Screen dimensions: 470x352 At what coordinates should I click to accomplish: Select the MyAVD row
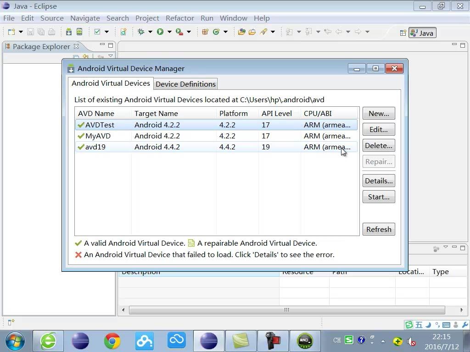pos(217,136)
